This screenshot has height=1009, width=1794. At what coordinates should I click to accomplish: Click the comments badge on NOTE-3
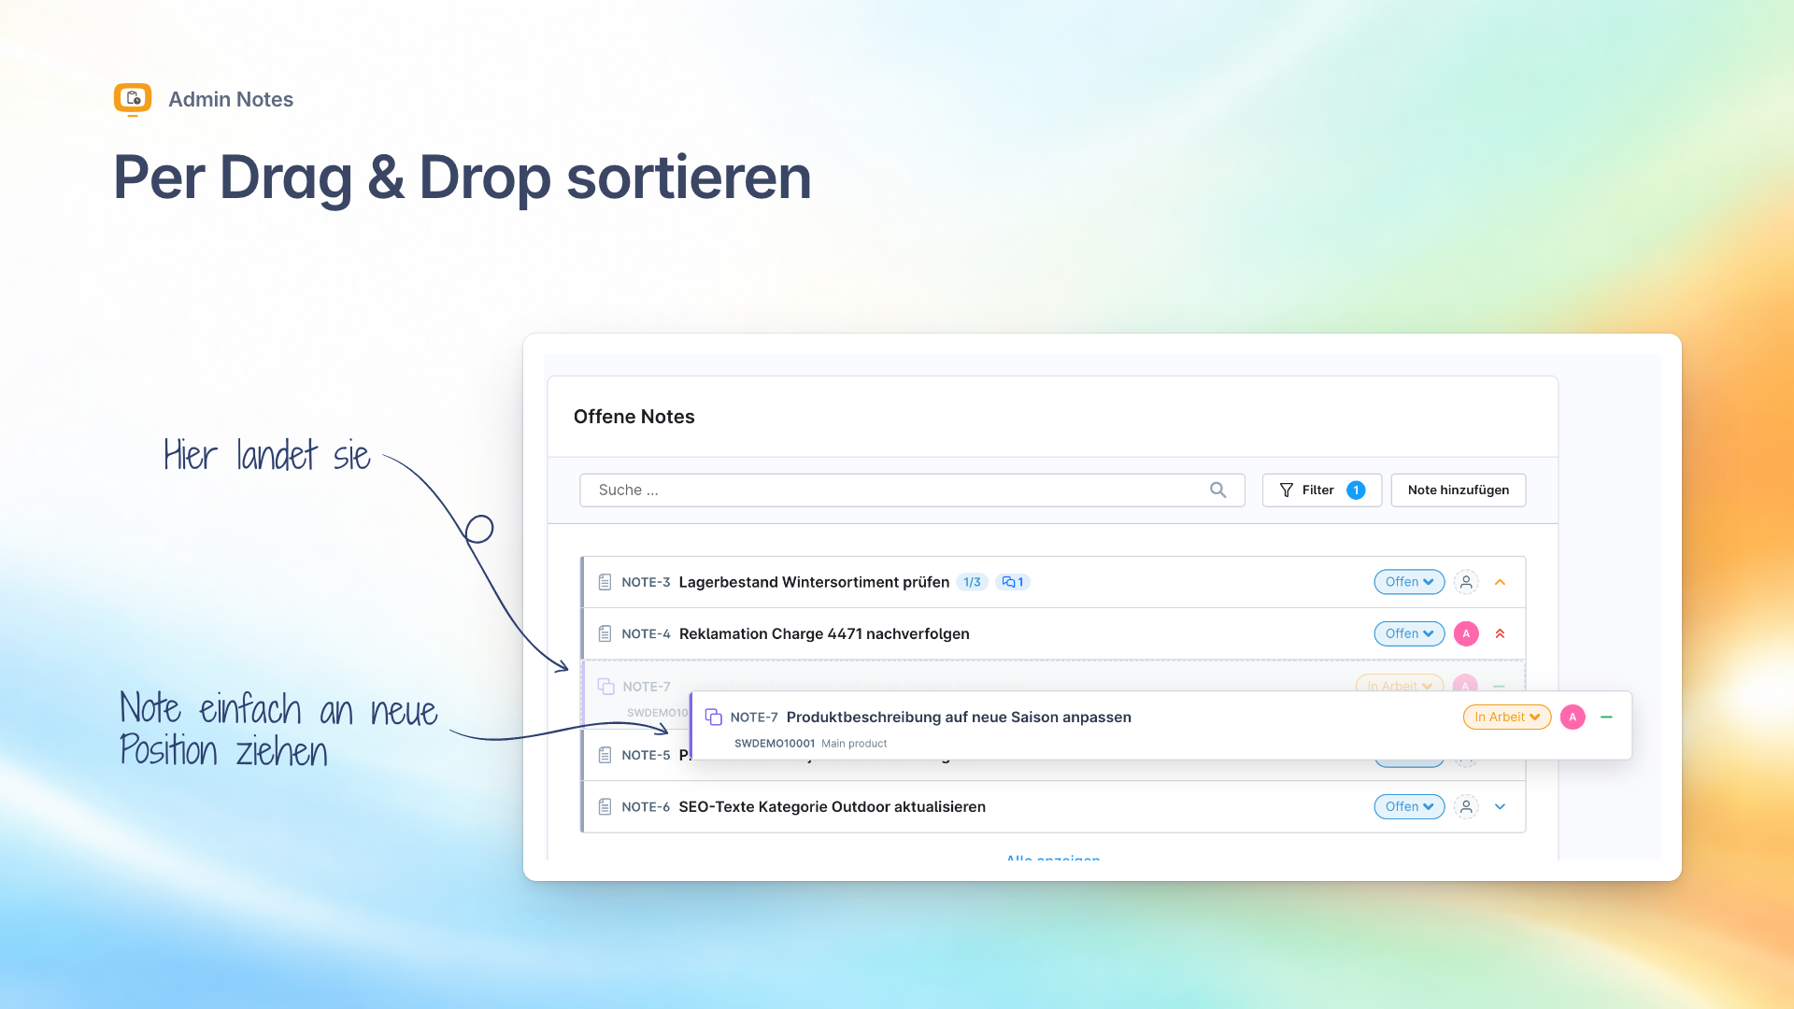click(x=1013, y=582)
